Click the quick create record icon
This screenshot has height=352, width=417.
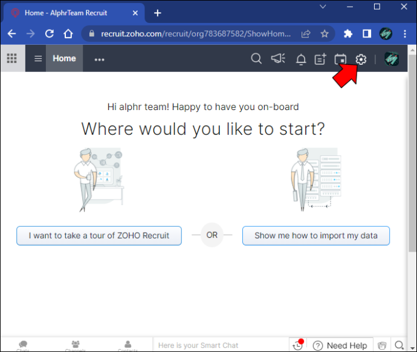[x=320, y=59]
